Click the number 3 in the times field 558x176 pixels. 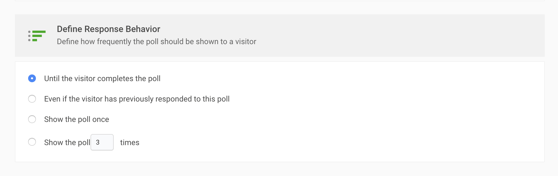click(98, 142)
